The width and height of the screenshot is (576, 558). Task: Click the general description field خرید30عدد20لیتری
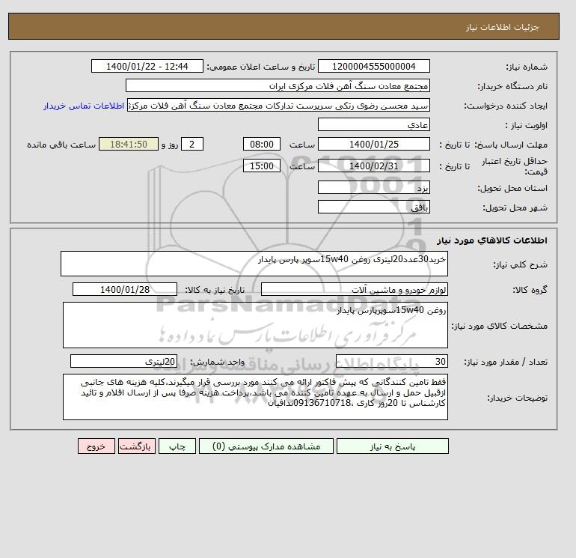tap(254, 264)
